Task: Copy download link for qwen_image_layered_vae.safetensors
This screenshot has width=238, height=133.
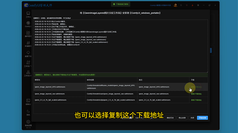Action: click(x=196, y=94)
